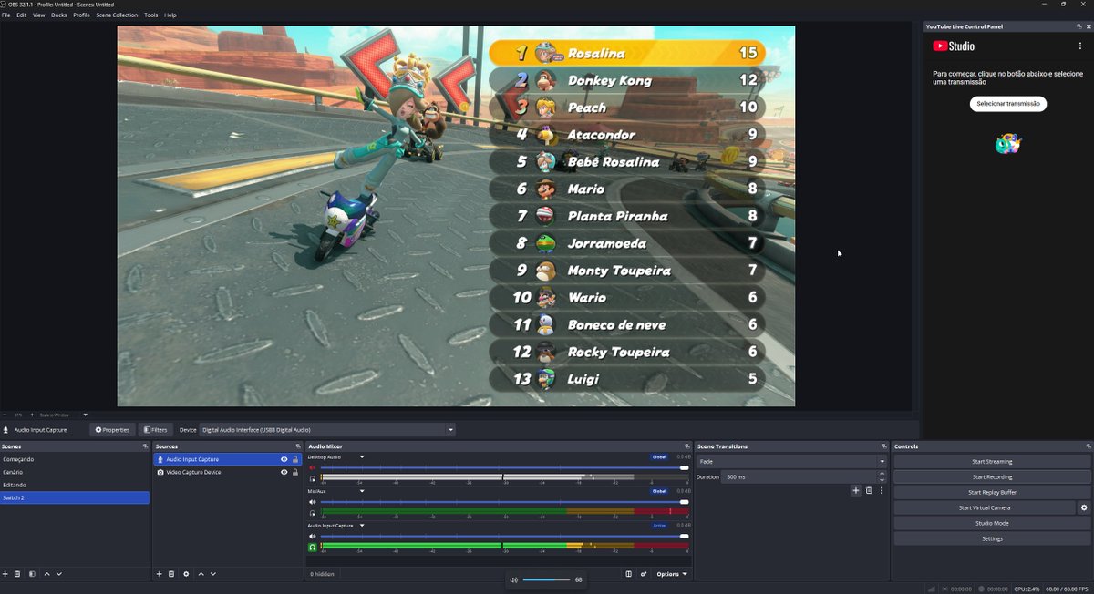
Task: Undock the Scene Transitions panel
Action: (x=884, y=446)
